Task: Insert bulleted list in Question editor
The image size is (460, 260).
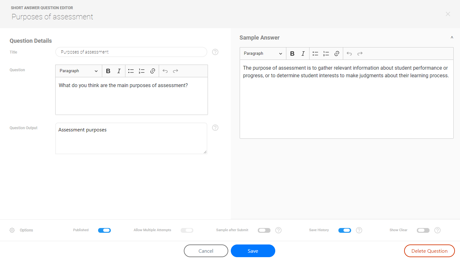Action: click(131, 71)
